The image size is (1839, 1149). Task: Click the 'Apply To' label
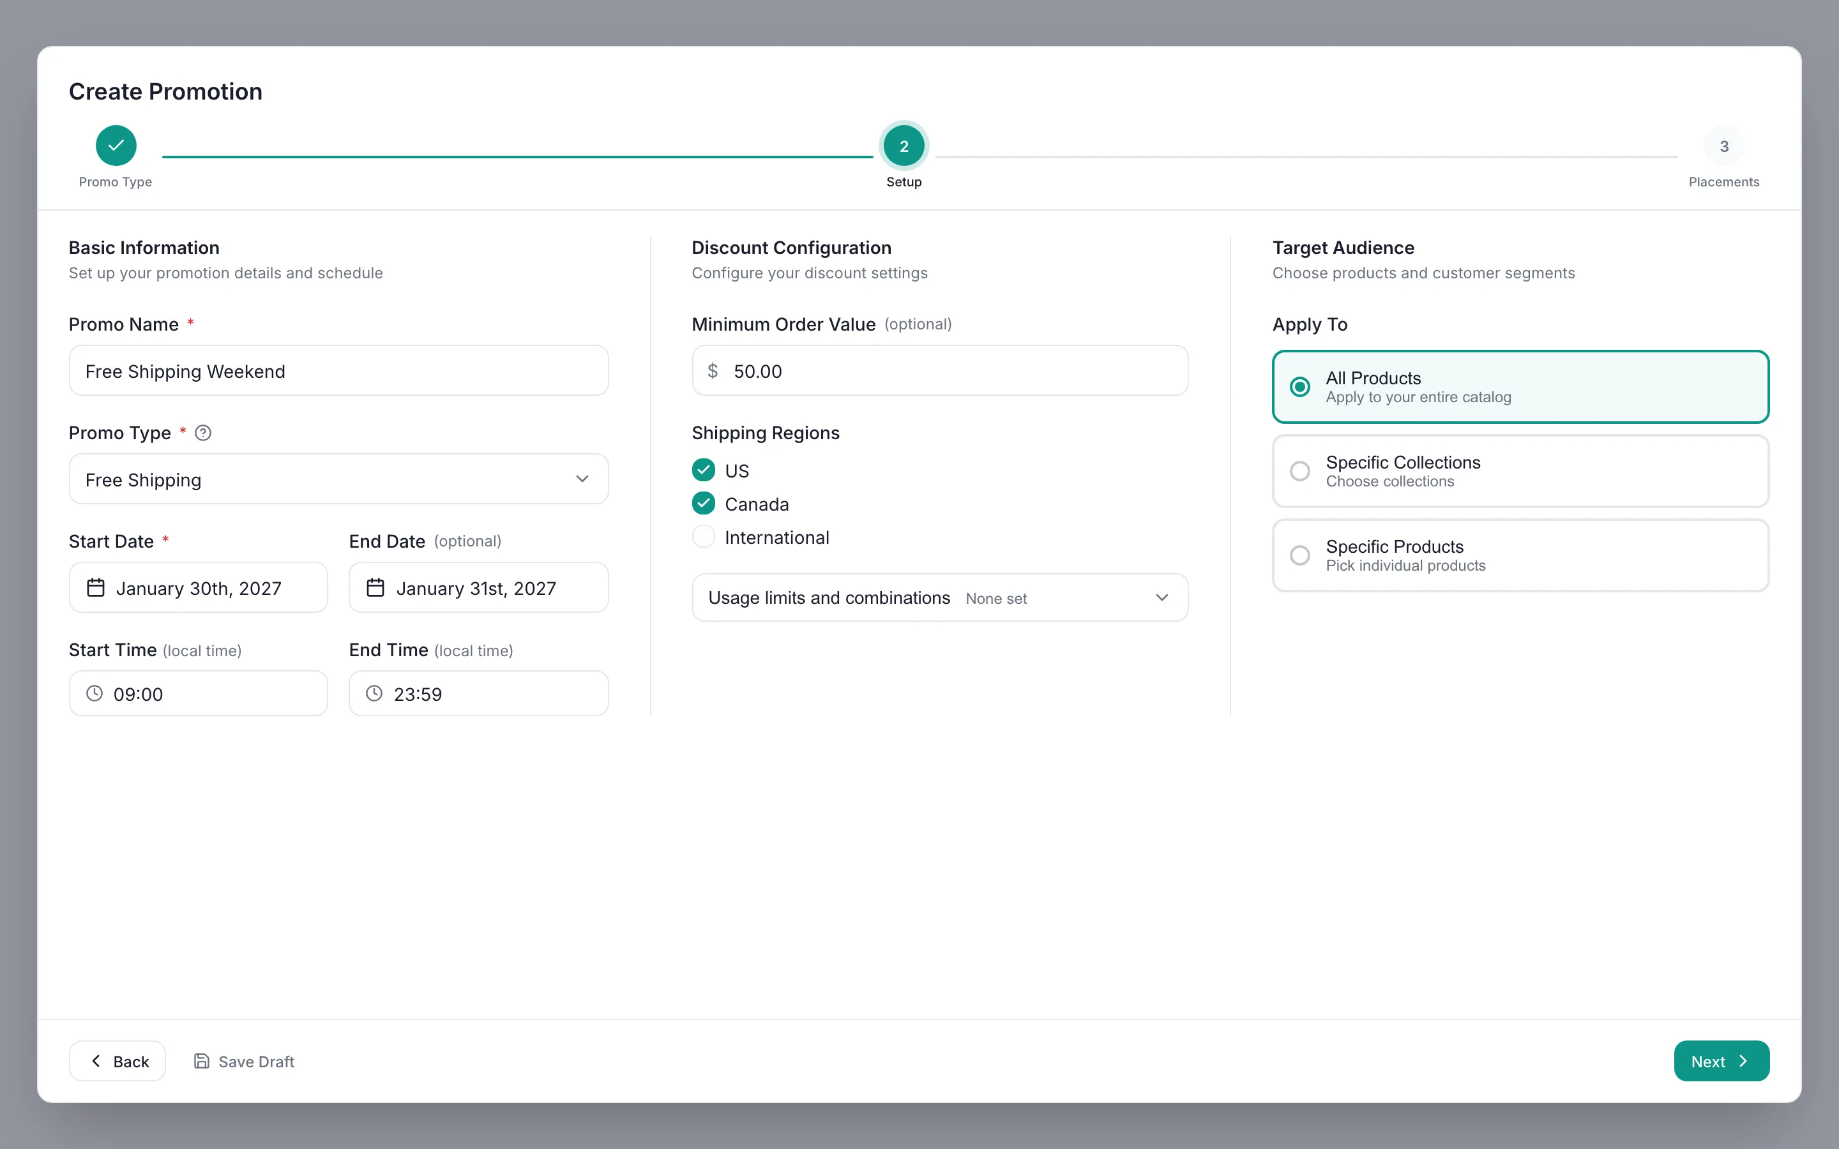click(x=1310, y=324)
